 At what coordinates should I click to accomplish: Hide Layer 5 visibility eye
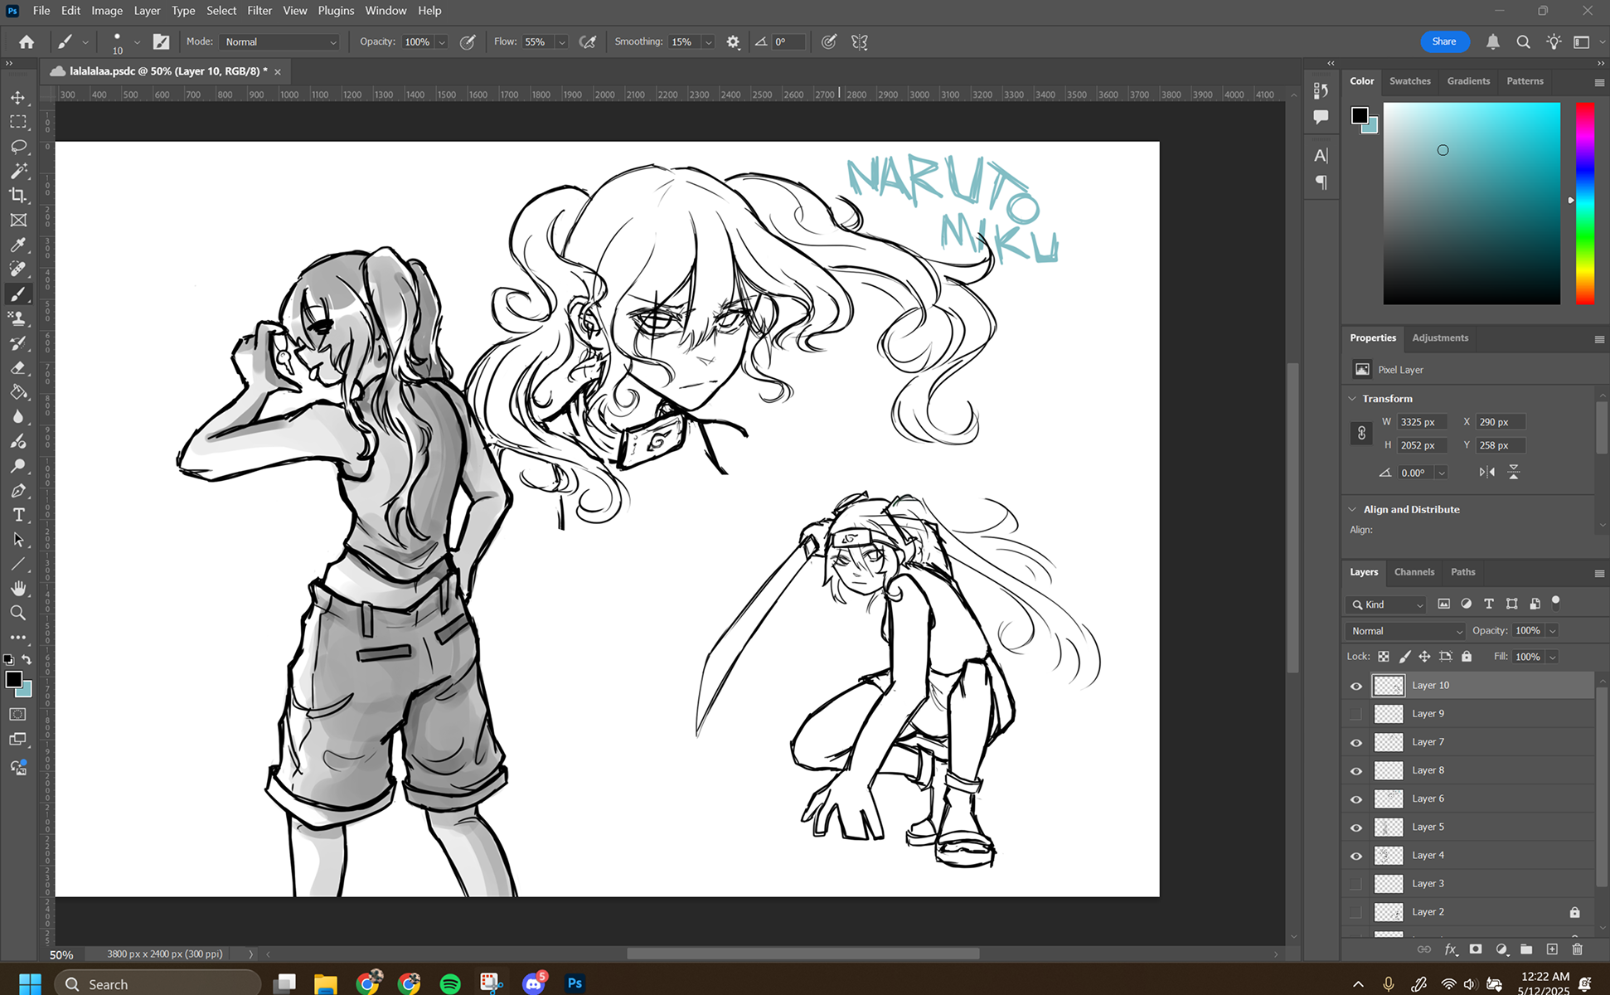[x=1356, y=828]
